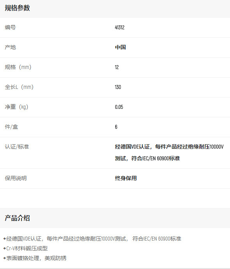Click the 认证/标准 row label
Screen dimensions: 230x269
click(17, 147)
